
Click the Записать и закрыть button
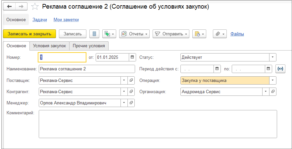29,34
